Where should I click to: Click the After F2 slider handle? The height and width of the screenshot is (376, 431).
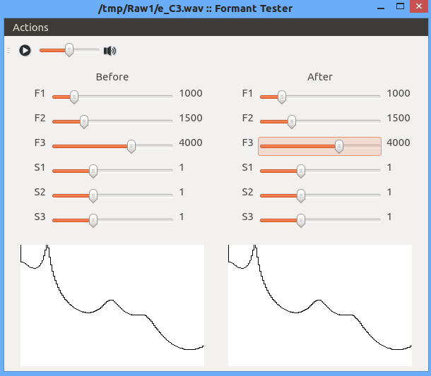click(292, 121)
